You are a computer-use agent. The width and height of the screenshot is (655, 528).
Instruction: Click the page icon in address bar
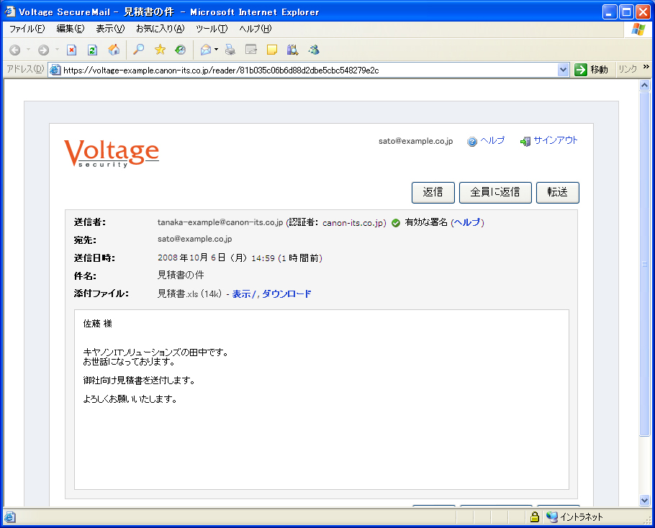point(55,70)
